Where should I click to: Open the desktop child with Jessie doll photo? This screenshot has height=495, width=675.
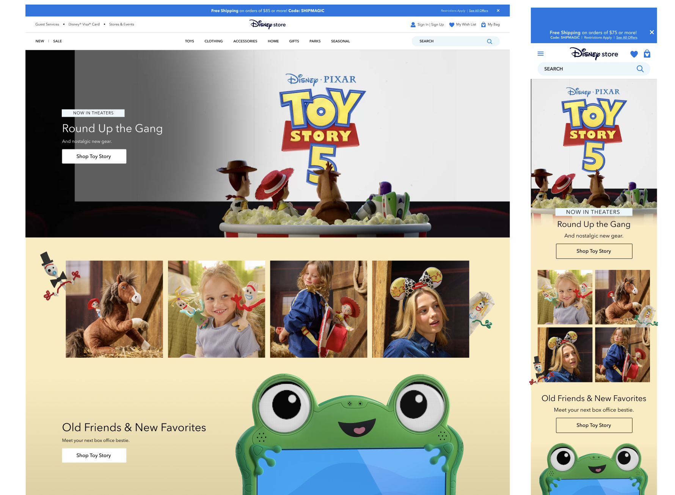tap(319, 309)
